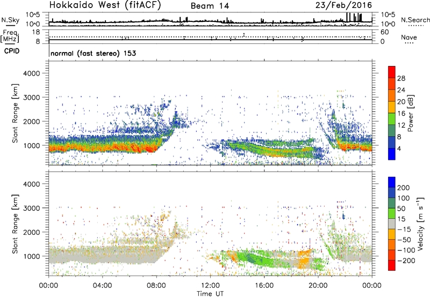Click the Power [dB] colorbar label
Viewport: 430px width, 297px height.
pos(410,113)
